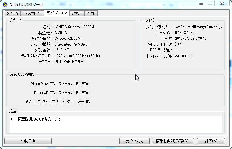Click the DirectX icon in the title bar
The width and height of the screenshot is (232, 149).
point(5,5)
